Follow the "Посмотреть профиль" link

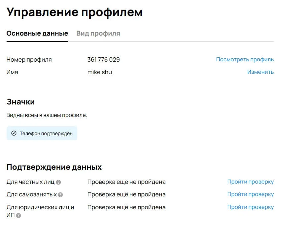click(x=245, y=60)
